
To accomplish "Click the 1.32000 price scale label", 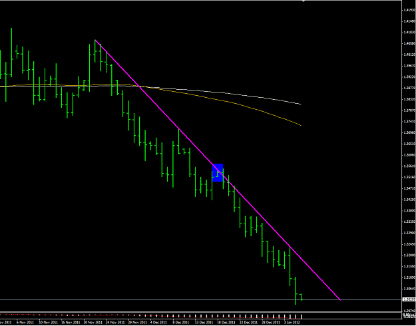I will click(x=409, y=255).
